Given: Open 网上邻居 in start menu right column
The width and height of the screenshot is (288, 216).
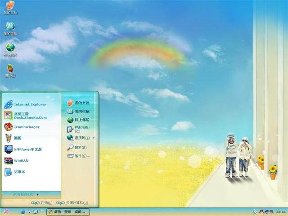Looking at the screenshot, I should [x=78, y=120].
